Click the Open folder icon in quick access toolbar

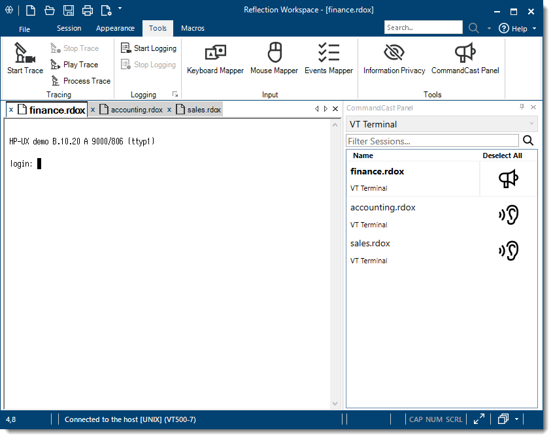(50, 10)
